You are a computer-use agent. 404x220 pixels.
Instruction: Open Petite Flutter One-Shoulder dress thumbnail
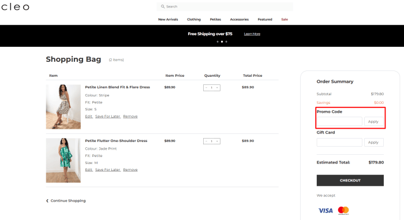[63, 160]
